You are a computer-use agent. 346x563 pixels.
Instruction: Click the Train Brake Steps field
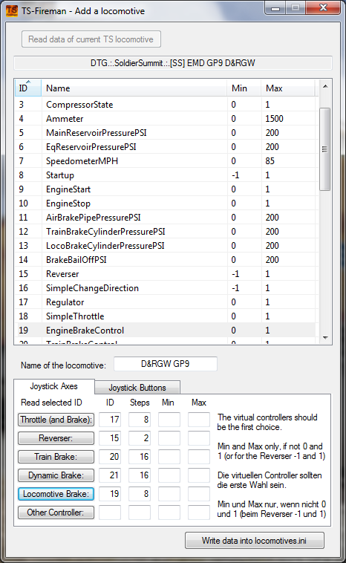[140, 457]
